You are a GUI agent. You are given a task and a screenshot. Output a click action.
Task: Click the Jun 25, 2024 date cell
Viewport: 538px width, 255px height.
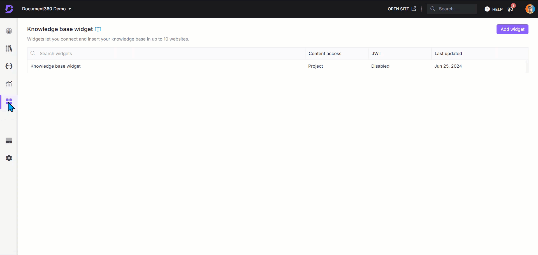point(448,66)
